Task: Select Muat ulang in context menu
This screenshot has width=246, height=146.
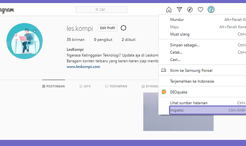Action: point(202,34)
